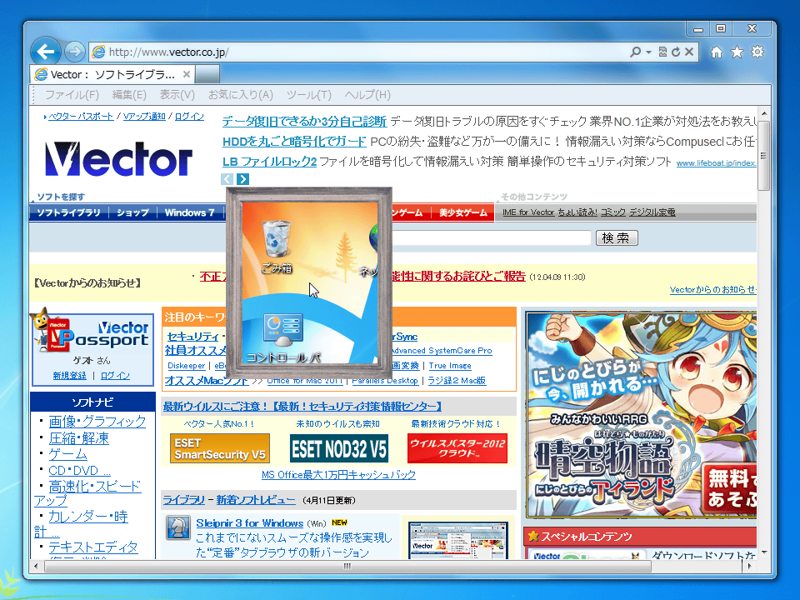Click the Vector logo

click(x=118, y=158)
